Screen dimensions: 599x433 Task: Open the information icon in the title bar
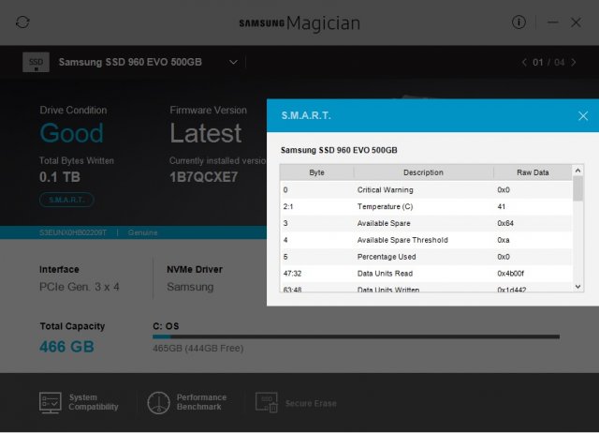[519, 22]
